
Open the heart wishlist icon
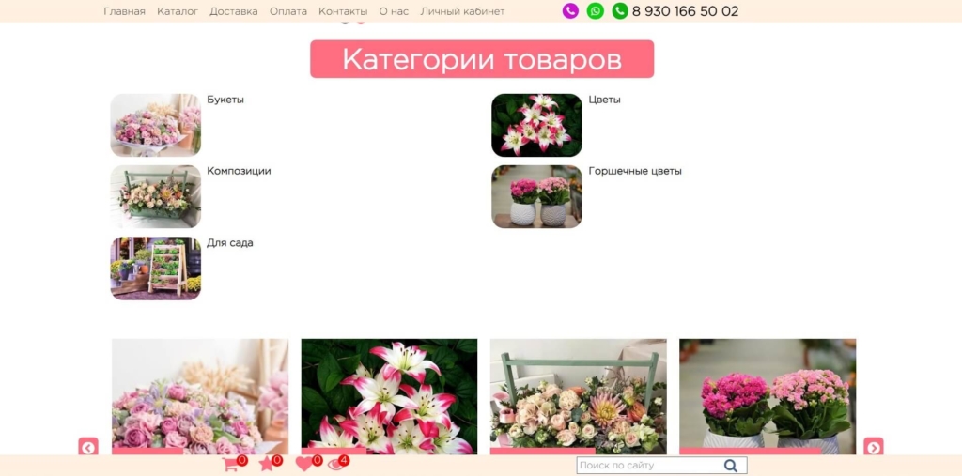(x=303, y=464)
